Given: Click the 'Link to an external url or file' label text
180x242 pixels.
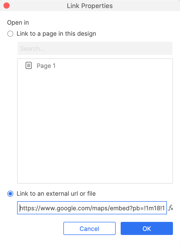Looking at the screenshot, I should 56,194.
